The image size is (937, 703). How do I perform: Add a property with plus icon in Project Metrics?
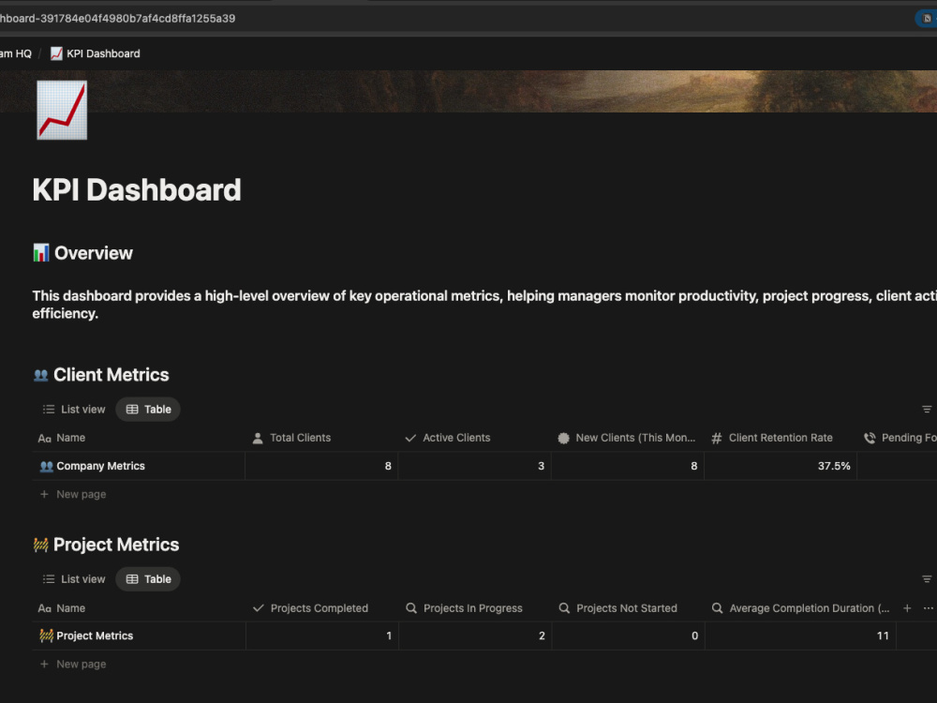coord(906,608)
